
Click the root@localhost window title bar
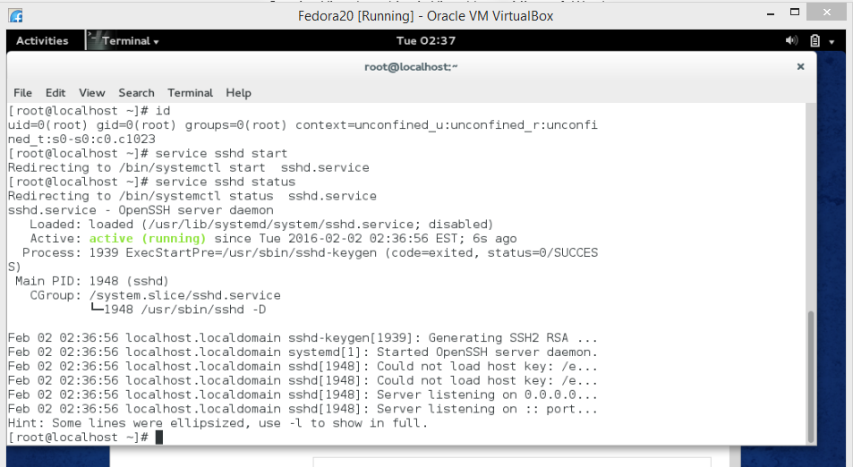pos(411,67)
